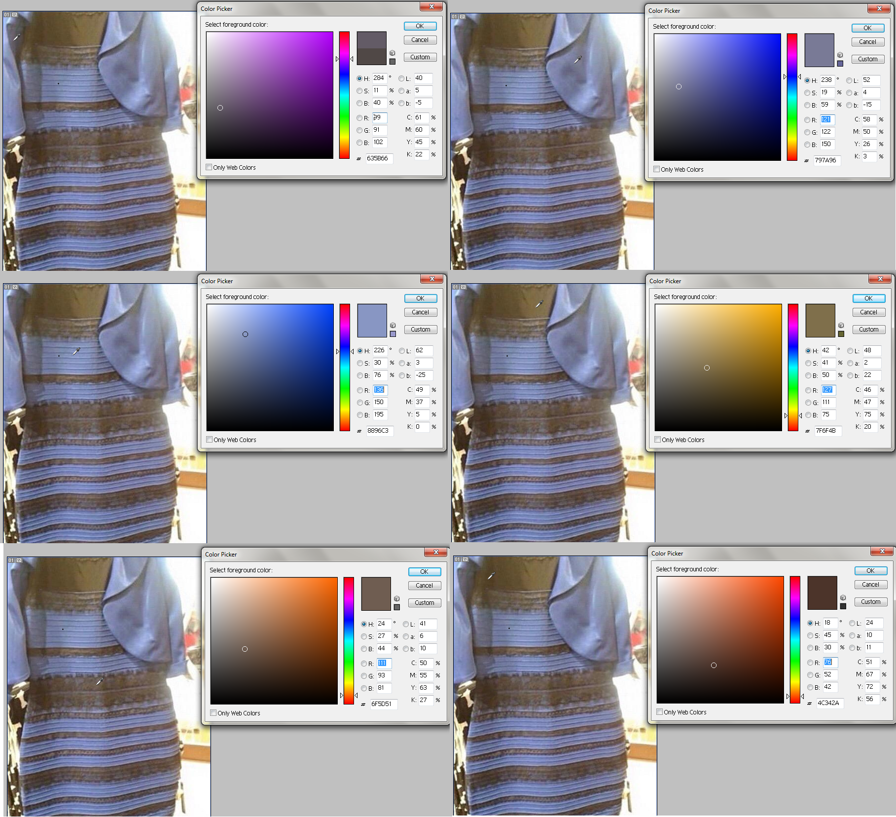Choose the L radio button in the 6F5D51 picker
896x817 pixels.
(406, 624)
